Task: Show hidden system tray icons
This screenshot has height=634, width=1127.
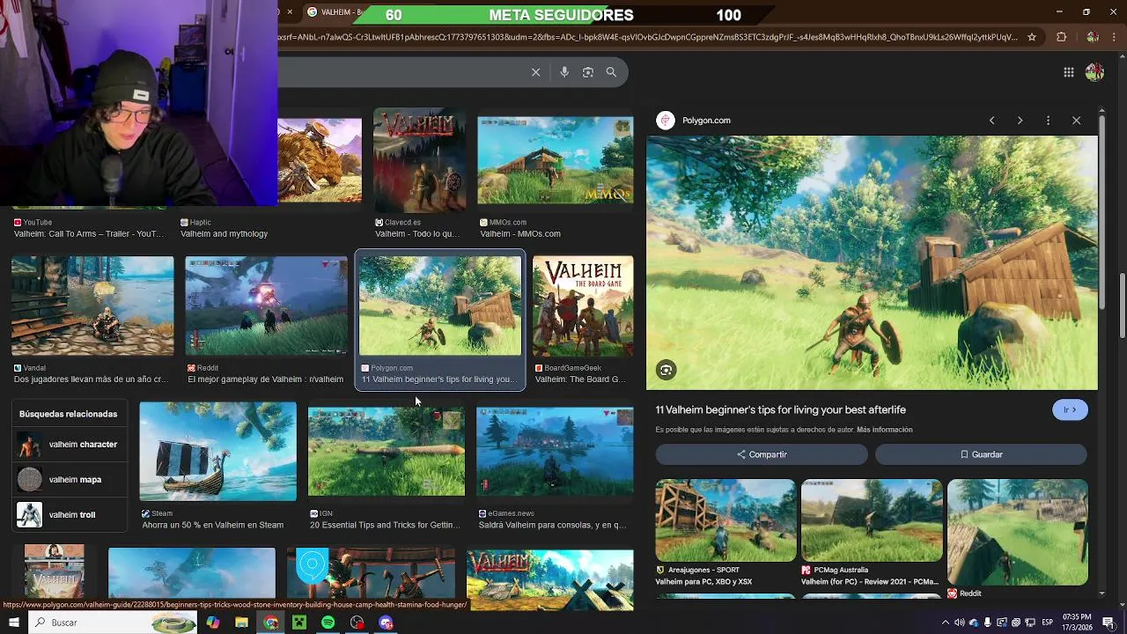Action: [x=946, y=623]
